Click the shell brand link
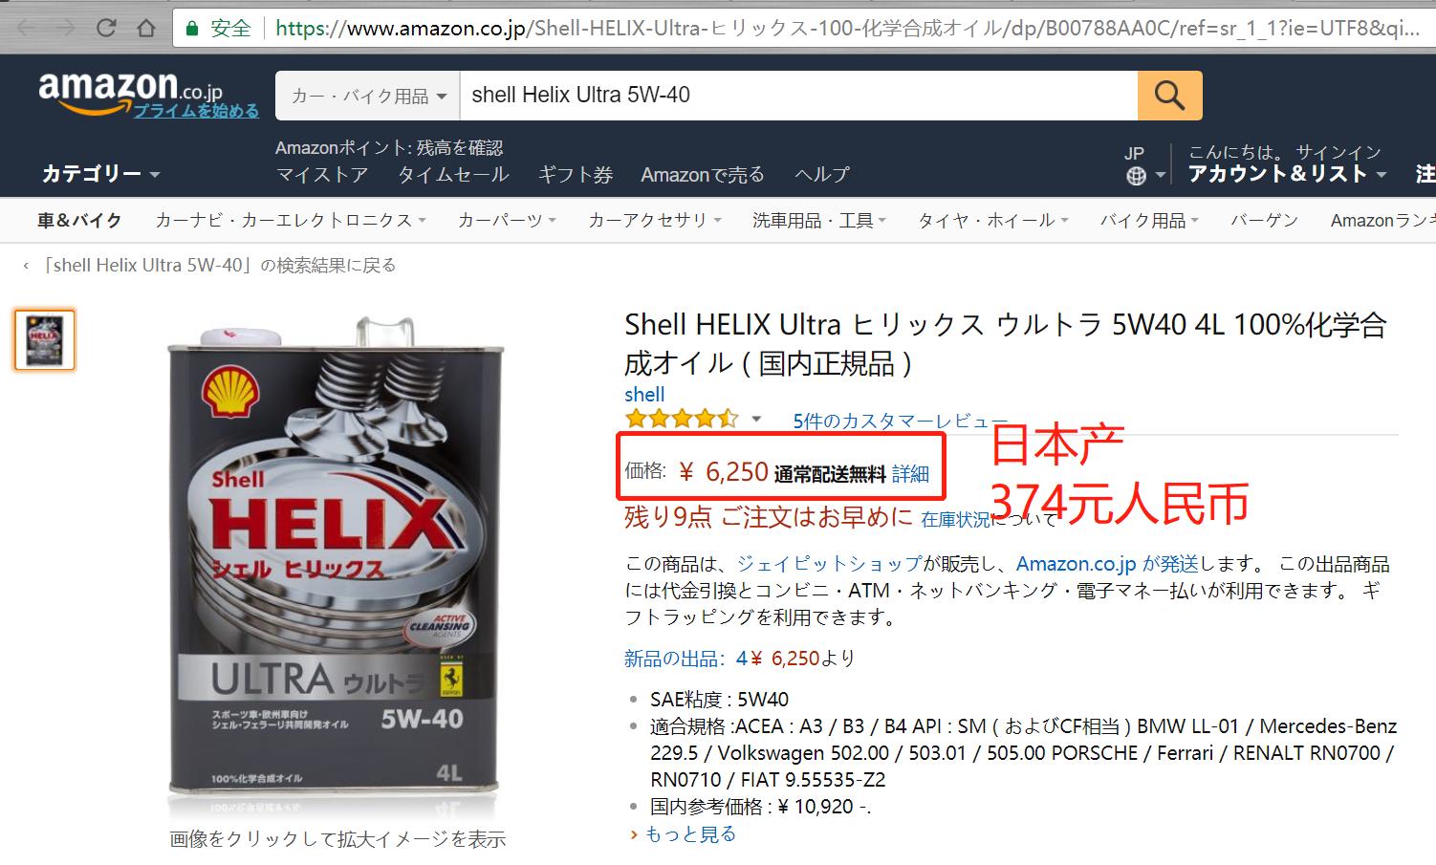This screenshot has width=1436, height=865. pos(644,394)
